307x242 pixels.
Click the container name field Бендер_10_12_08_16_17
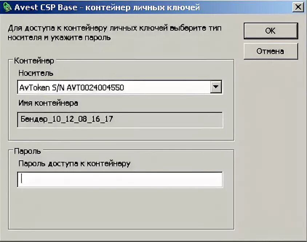pos(120,120)
